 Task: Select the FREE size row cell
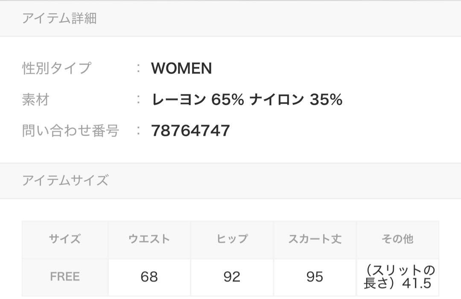pos(65,277)
